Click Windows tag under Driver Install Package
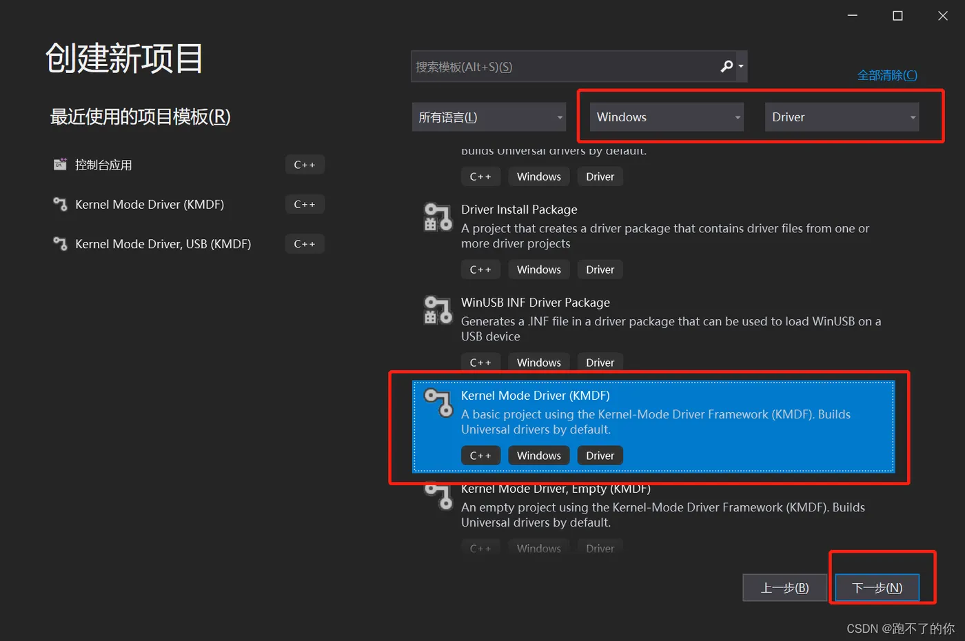965x641 pixels. pyautogui.click(x=539, y=269)
